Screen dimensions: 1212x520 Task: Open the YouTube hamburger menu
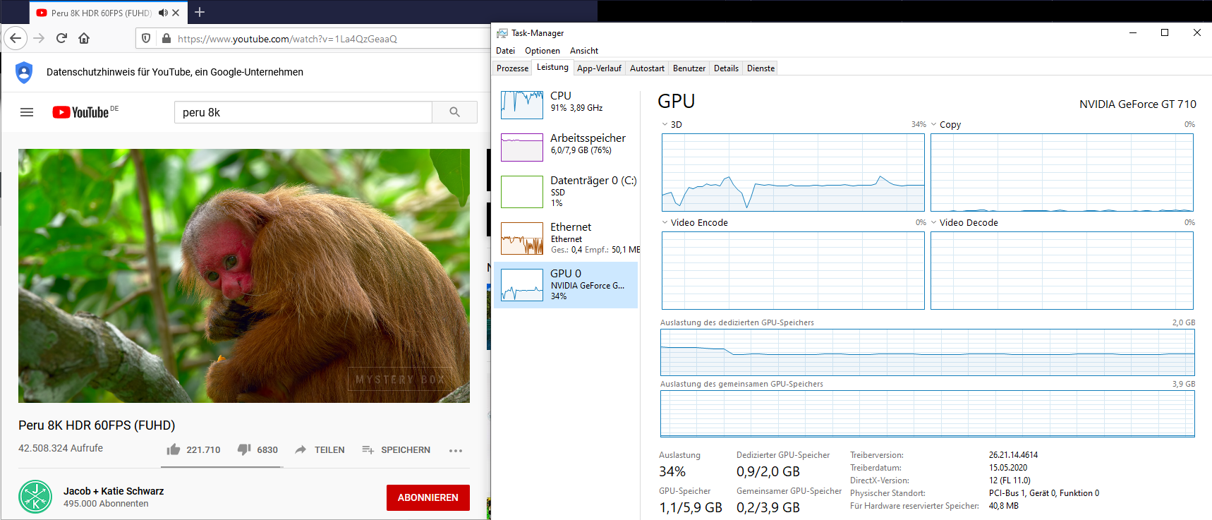27,112
